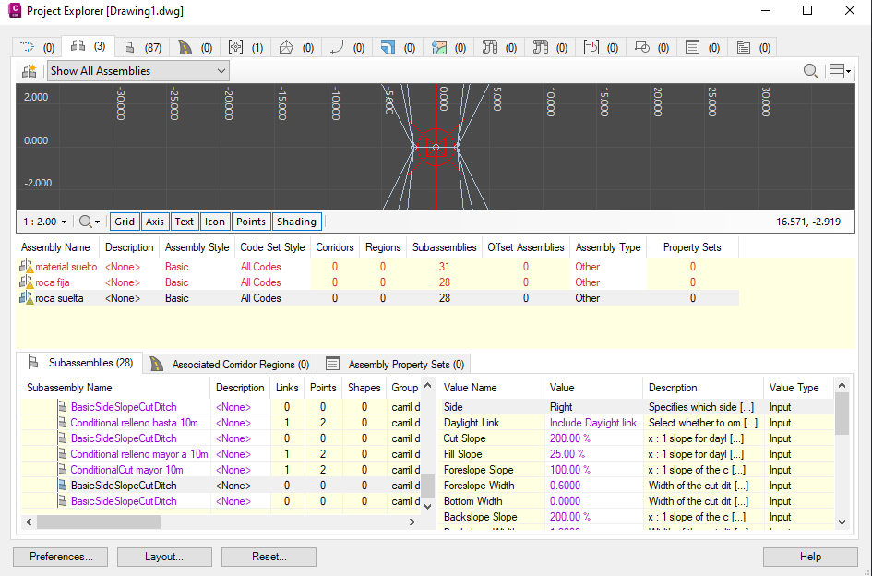Open the Show All Assemblies dropdown

pos(138,71)
